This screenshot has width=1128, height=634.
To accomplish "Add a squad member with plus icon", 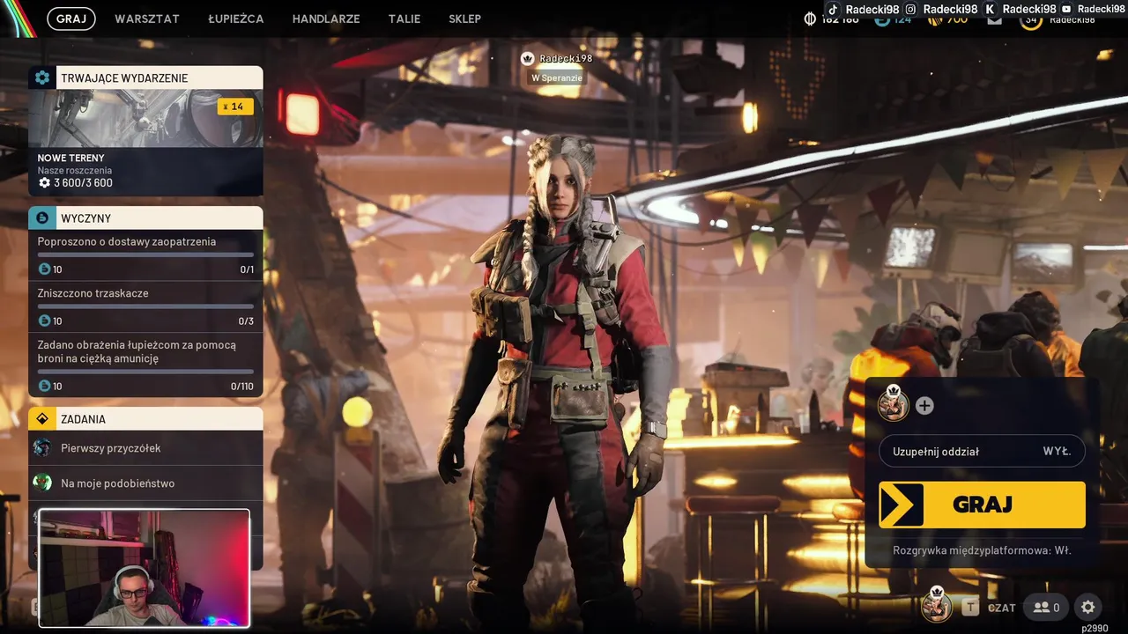I will tap(924, 406).
